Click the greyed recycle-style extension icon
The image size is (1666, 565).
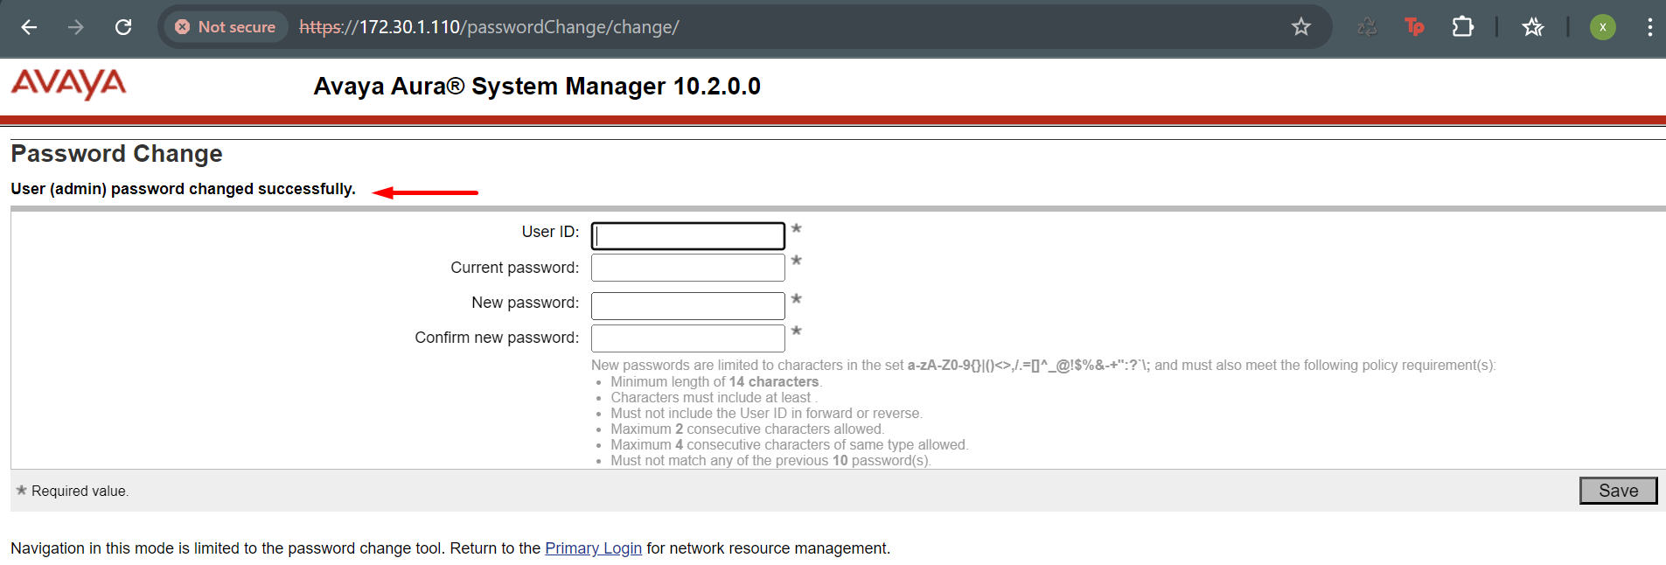[x=1367, y=27]
